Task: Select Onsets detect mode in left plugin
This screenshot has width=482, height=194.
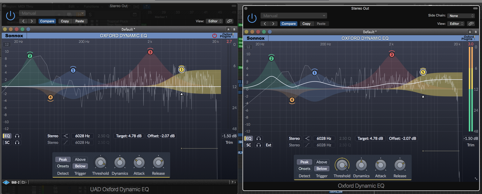Action: point(63,166)
